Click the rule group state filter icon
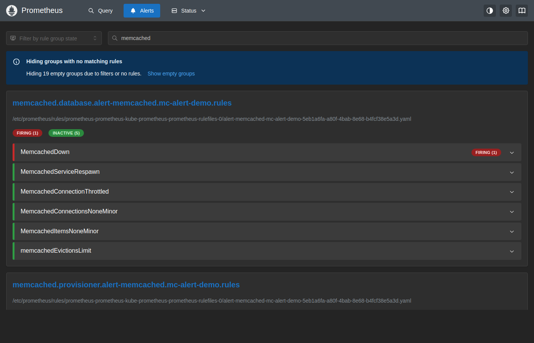The height and width of the screenshot is (343, 534). [x=13, y=38]
